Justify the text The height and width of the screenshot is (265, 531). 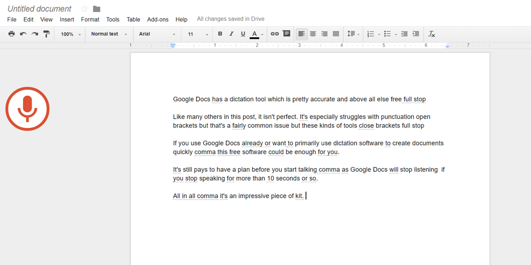[336, 34]
